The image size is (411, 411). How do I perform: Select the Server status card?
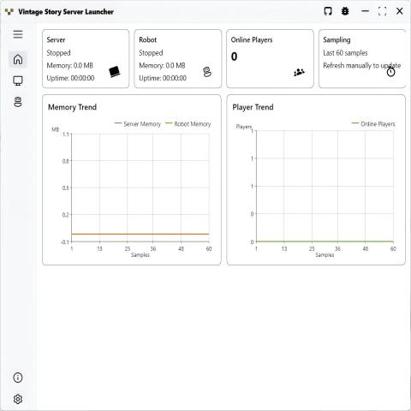(x=86, y=58)
